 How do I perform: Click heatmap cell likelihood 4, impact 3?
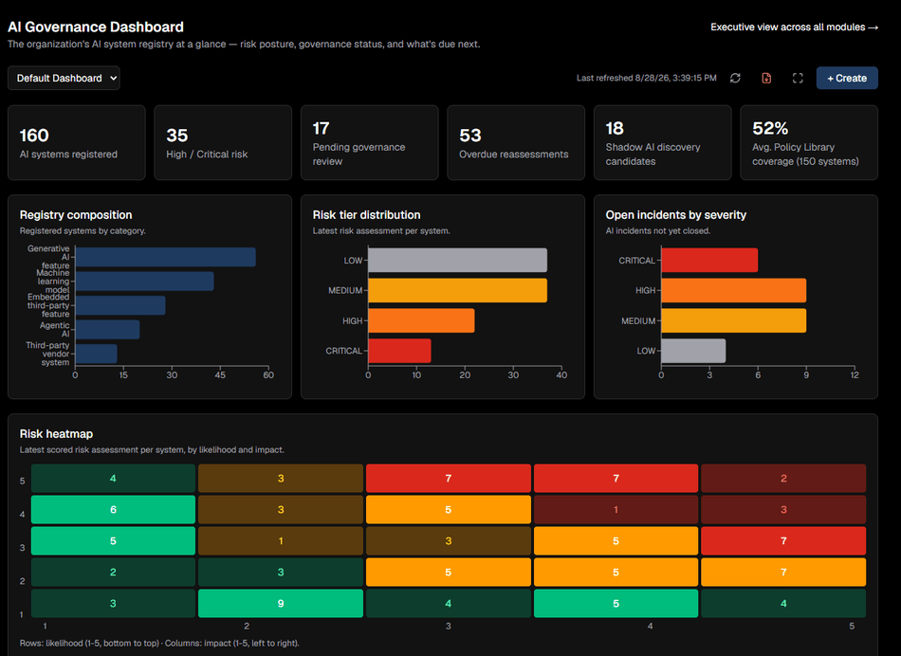[449, 509]
